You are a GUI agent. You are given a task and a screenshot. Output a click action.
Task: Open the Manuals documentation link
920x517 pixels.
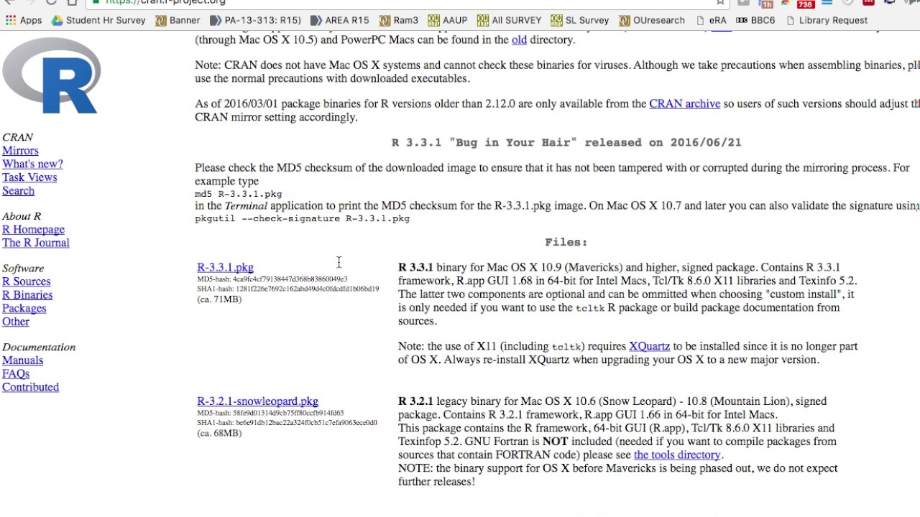(x=22, y=360)
